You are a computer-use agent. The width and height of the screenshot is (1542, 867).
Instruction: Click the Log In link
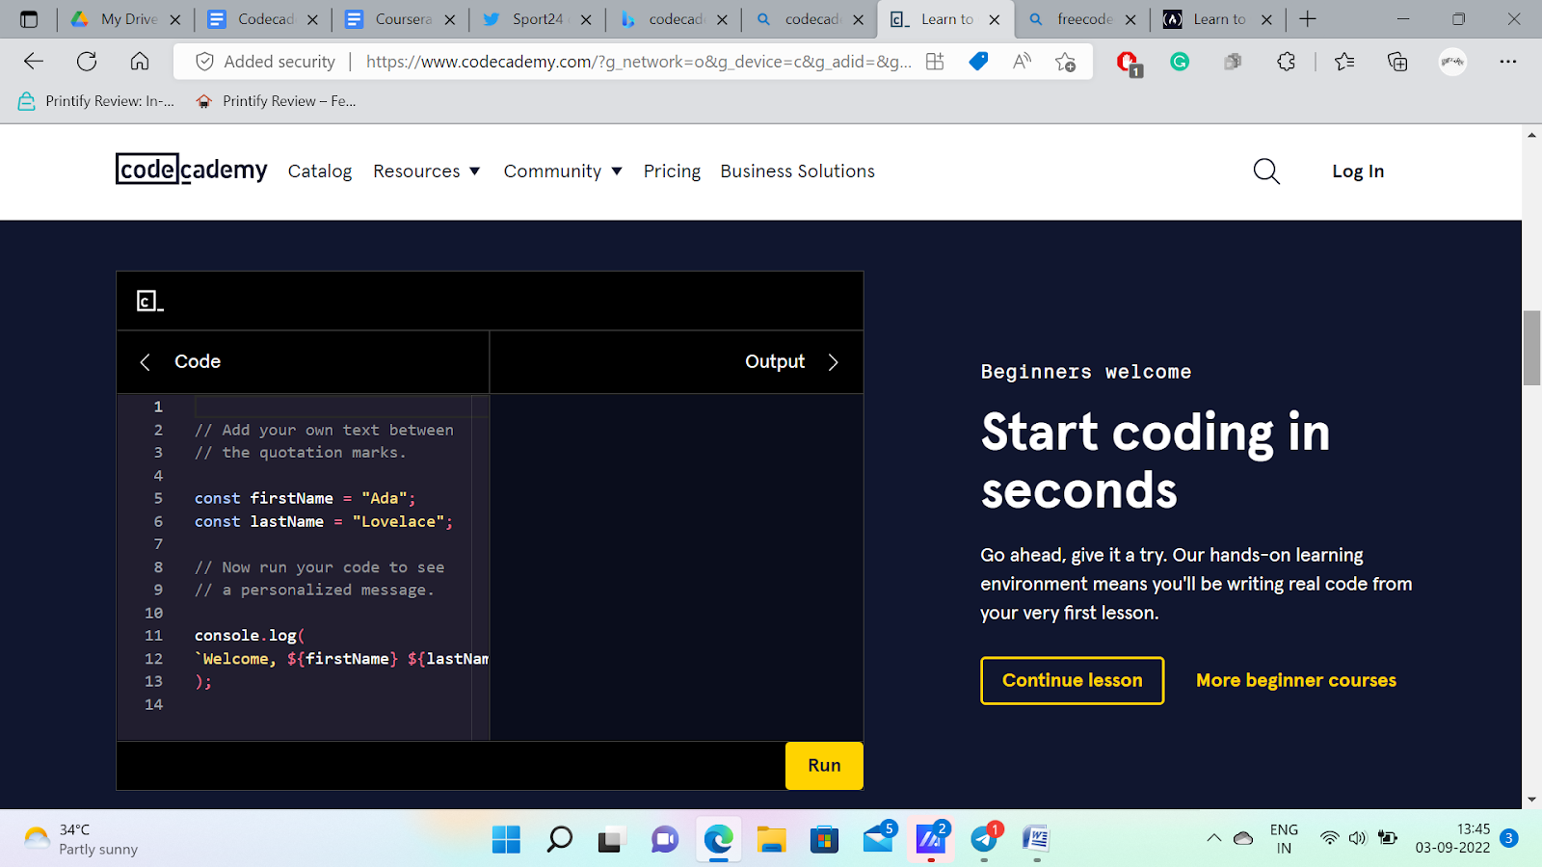(1358, 171)
